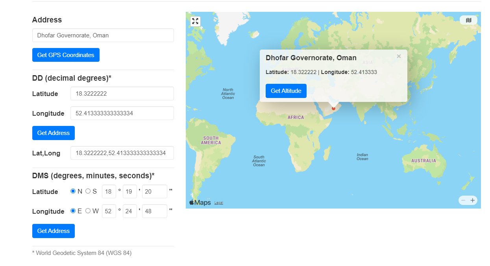Screen dimensions: 490x266
Task: Click the DMS section heading
Action: 93,175
